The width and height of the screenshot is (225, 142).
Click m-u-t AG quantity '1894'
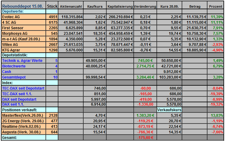tap(53, 39)
